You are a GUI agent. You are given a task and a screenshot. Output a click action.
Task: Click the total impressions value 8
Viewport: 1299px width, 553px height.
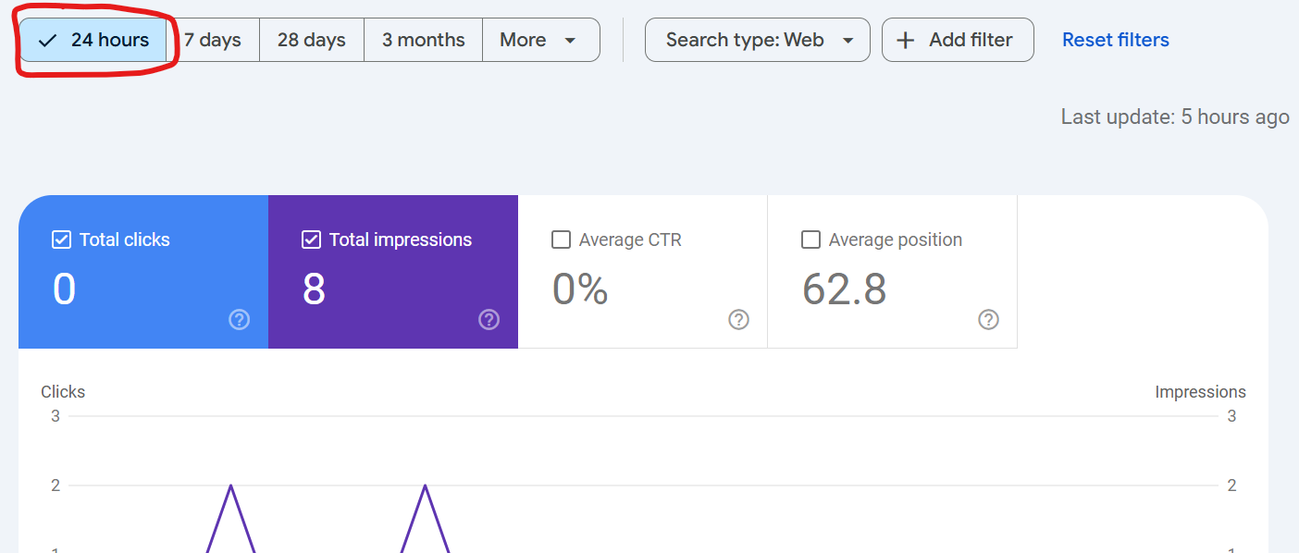tap(314, 289)
